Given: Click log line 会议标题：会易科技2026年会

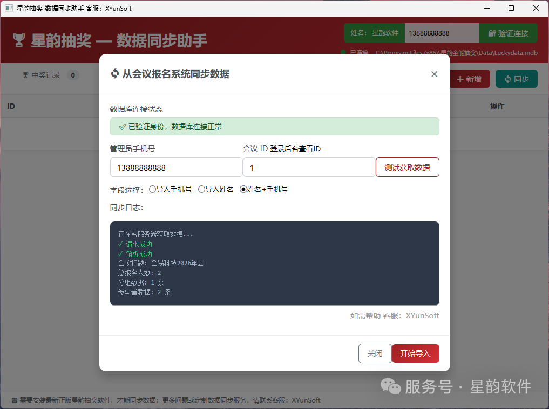Looking at the screenshot, I should tap(161, 263).
